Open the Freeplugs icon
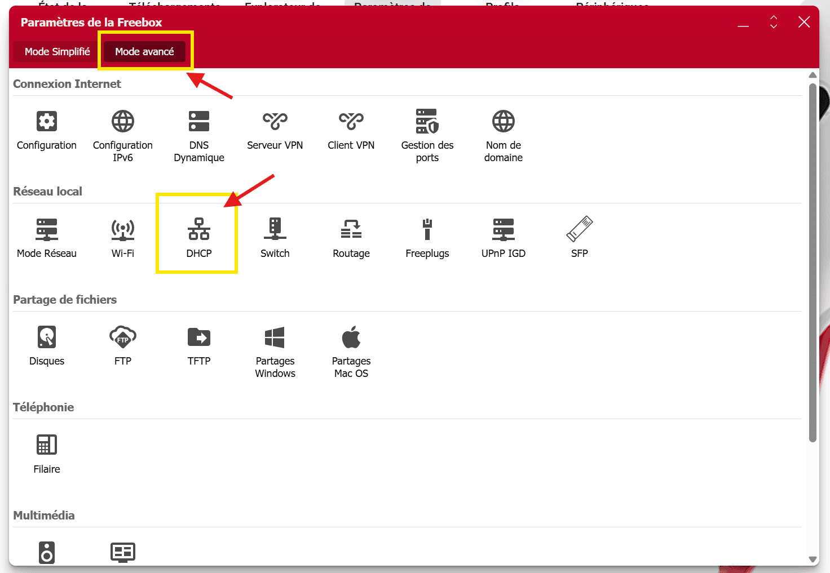This screenshot has width=830, height=573. [x=427, y=229]
